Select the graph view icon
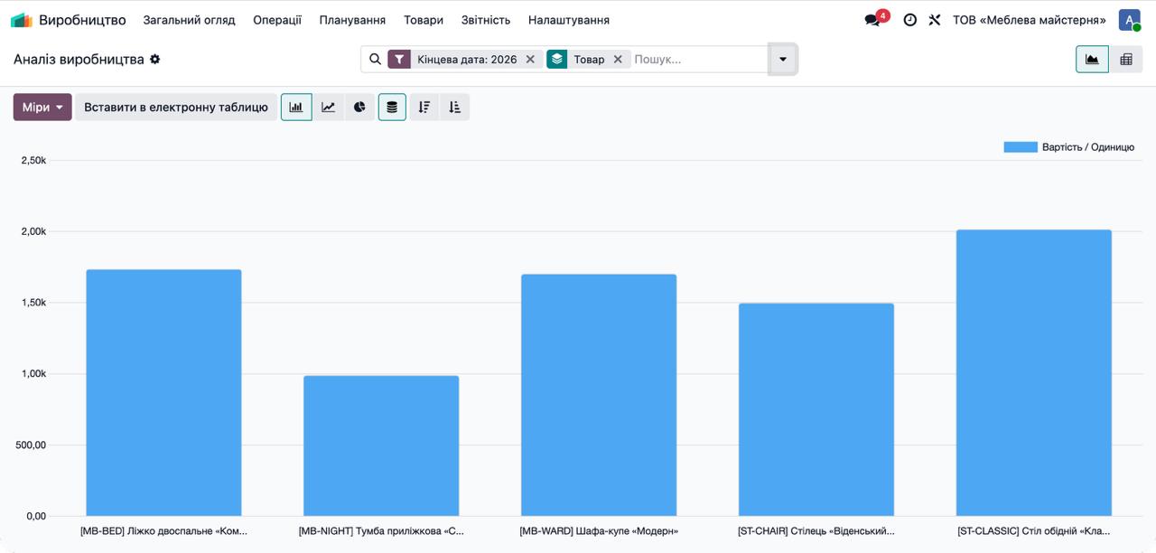The width and height of the screenshot is (1156, 553). click(x=1092, y=59)
